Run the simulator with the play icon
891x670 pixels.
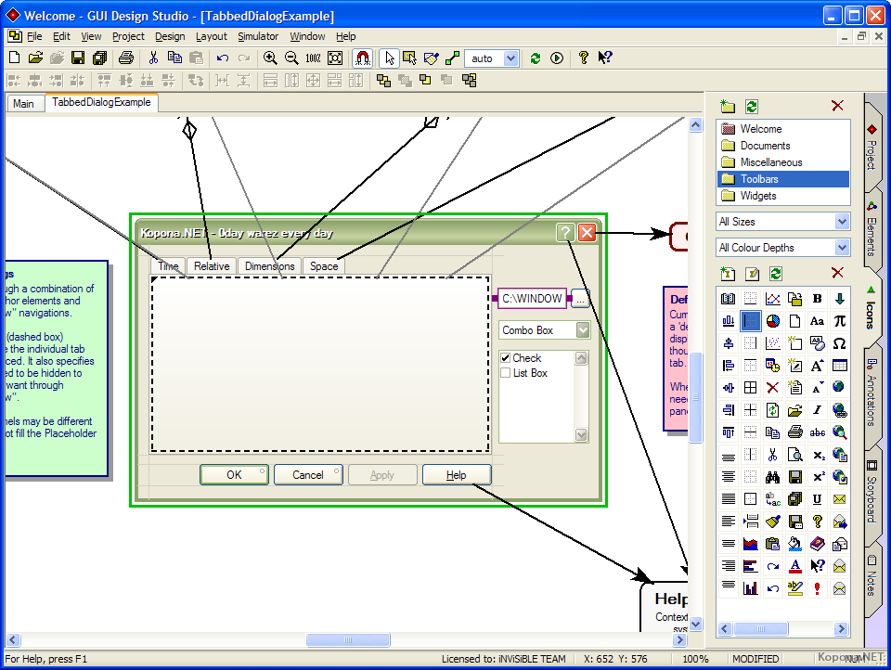557,58
